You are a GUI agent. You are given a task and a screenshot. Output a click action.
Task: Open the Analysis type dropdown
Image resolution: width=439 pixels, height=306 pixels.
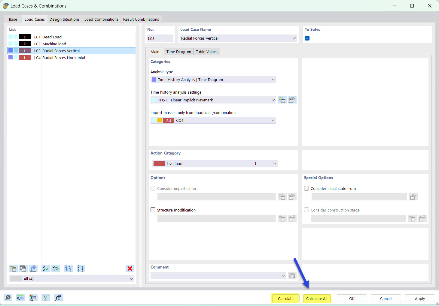[273, 79]
